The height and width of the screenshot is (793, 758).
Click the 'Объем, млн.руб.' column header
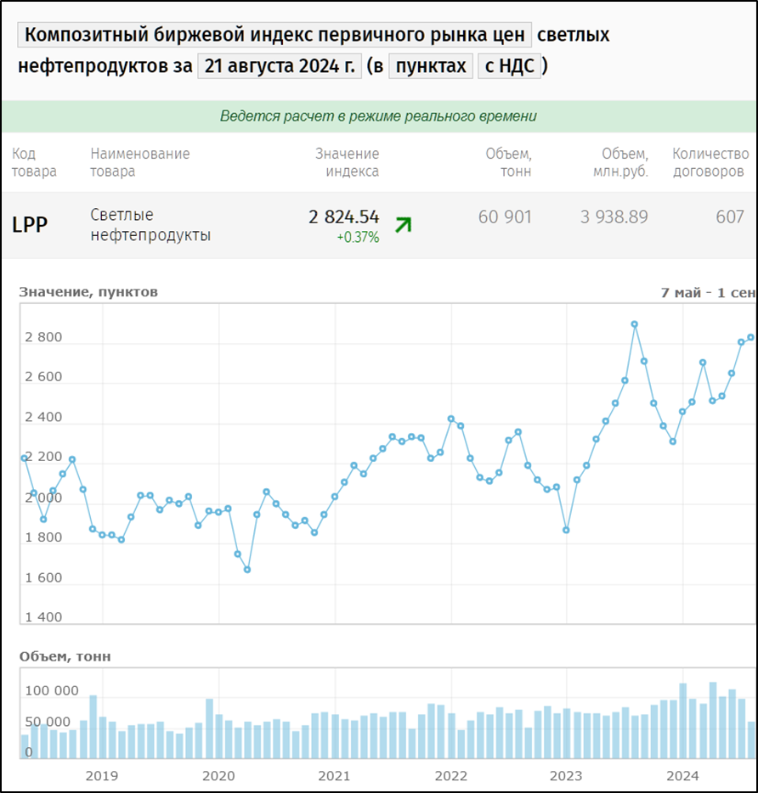click(x=621, y=162)
